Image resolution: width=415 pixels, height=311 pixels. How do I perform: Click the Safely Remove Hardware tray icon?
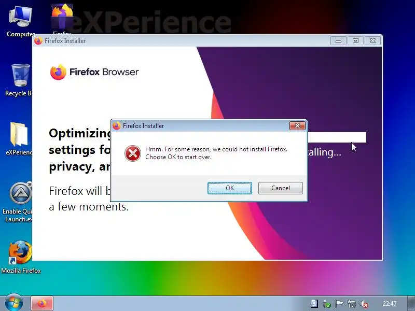point(327,304)
